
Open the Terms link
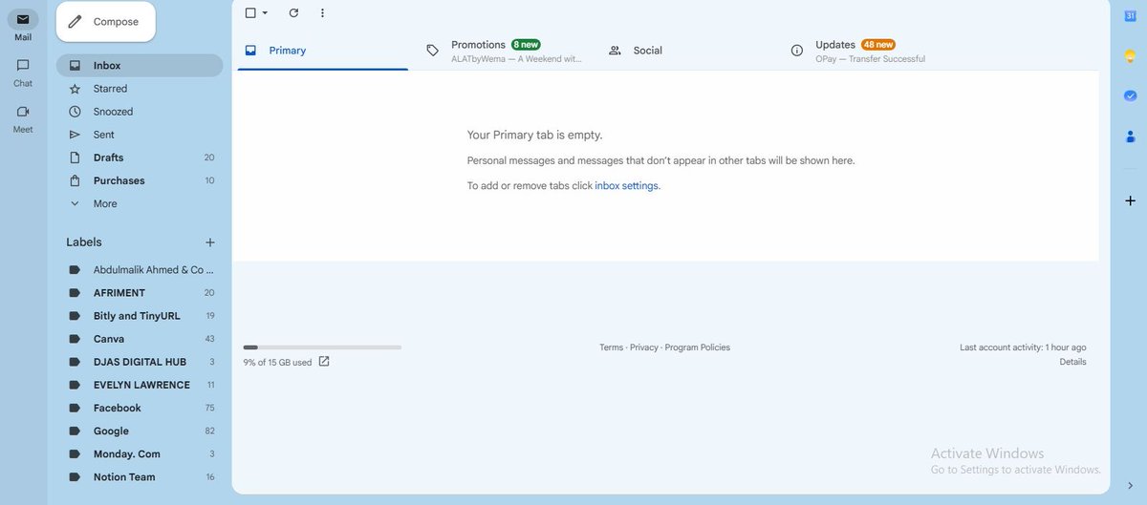(611, 347)
